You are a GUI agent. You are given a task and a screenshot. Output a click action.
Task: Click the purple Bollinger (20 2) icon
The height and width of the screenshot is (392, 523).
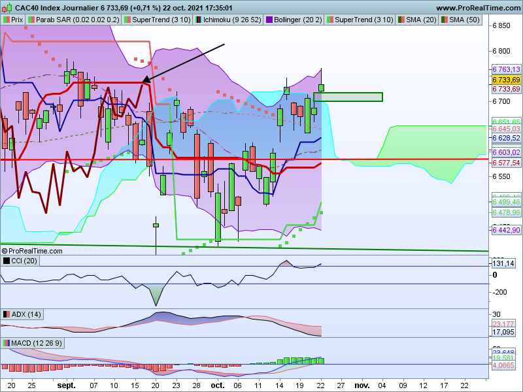pos(269,20)
